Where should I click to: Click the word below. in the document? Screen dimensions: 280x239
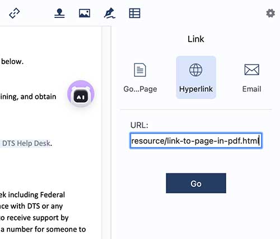pos(12,62)
